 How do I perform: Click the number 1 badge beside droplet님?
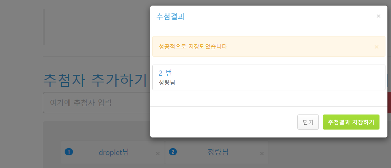click(x=69, y=152)
